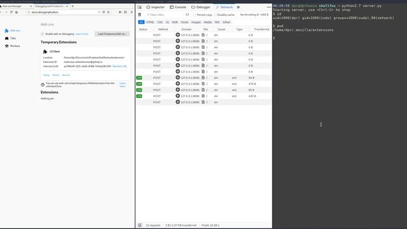Click insecure icon in the 475 B row
Viewport: 407px width, 229px height.
coord(178,83)
